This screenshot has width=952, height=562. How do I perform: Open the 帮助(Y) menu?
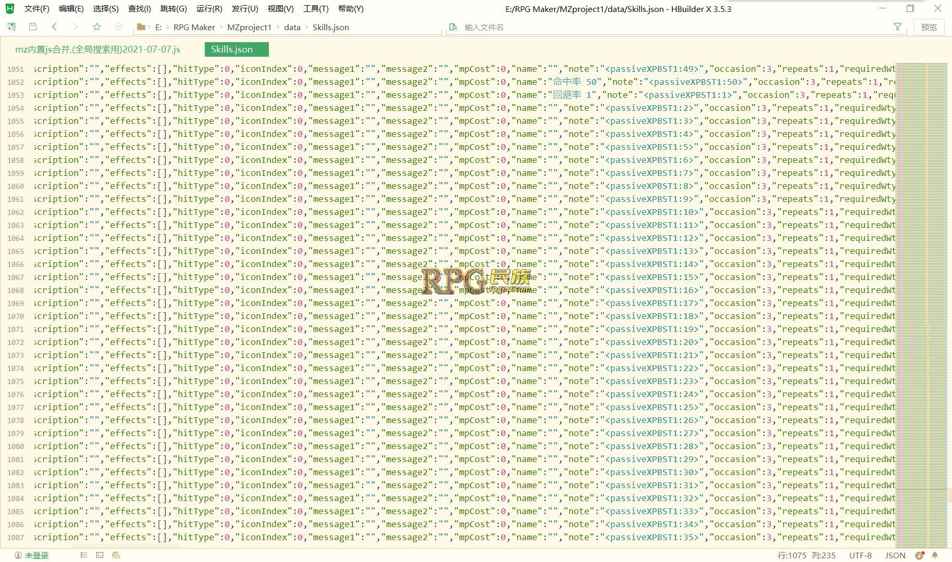[x=351, y=9]
